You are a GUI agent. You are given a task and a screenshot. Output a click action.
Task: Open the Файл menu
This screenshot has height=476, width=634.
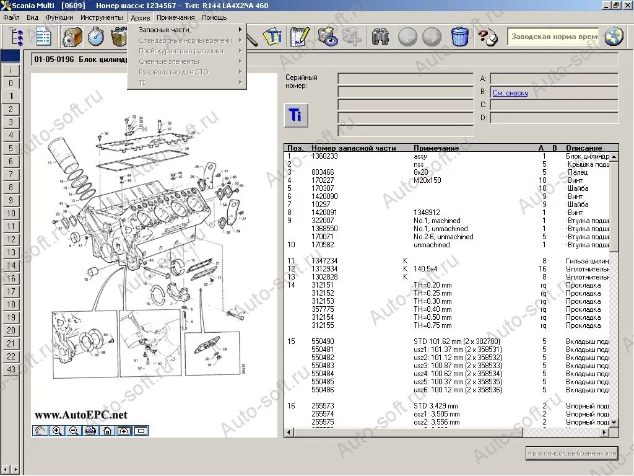pyautogui.click(x=11, y=17)
